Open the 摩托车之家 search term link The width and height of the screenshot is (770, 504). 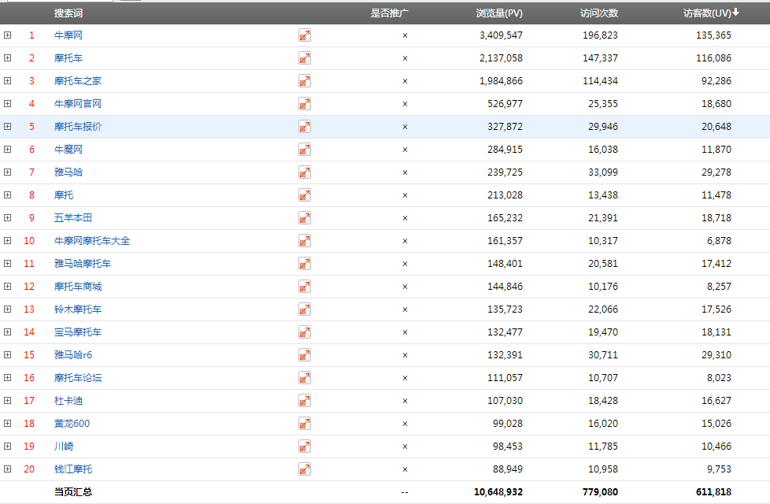(78, 81)
